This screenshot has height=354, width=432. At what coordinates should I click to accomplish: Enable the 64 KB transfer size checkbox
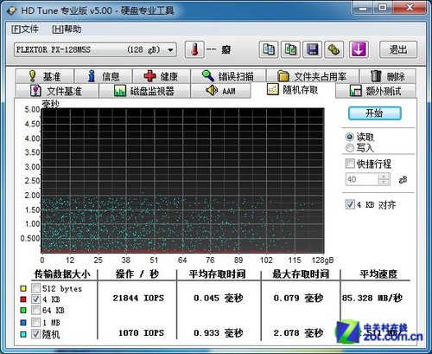click(36, 310)
